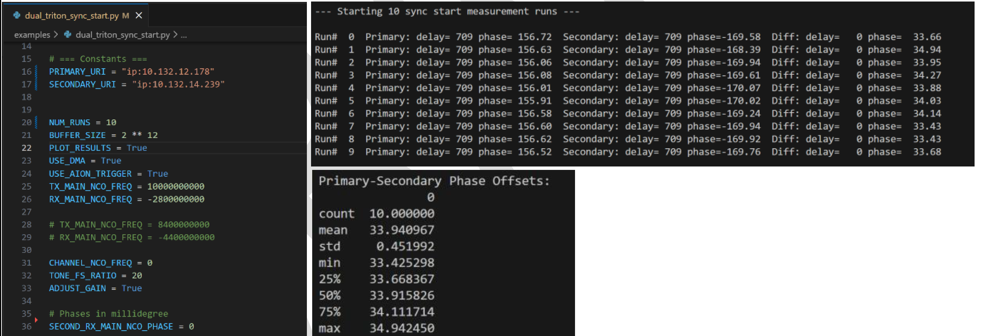Click the TX_MAIN_NCO_FREQ value 10000000000
This screenshot has width=989, height=336.
pyautogui.click(x=176, y=187)
